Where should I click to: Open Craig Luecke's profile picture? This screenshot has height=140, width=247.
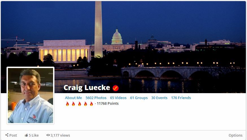click(30, 95)
